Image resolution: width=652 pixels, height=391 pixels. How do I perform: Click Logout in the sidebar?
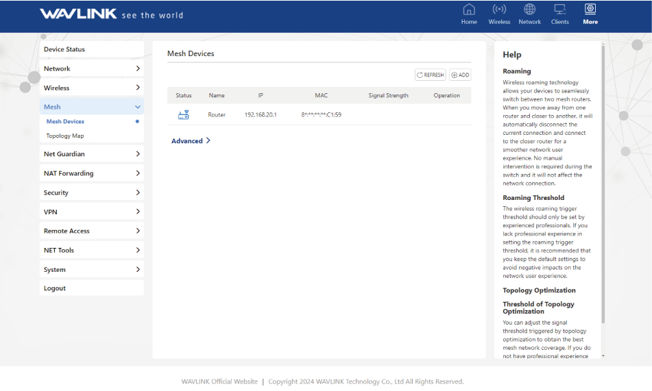(x=91, y=288)
